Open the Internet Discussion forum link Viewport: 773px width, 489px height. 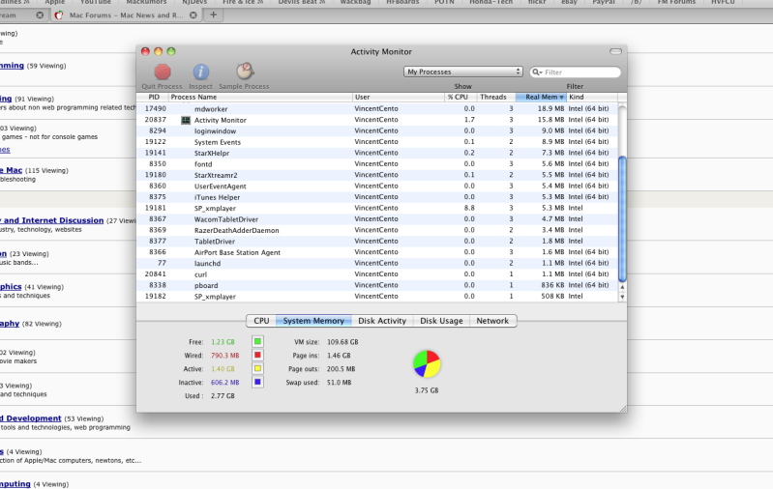pyautogui.click(x=52, y=220)
